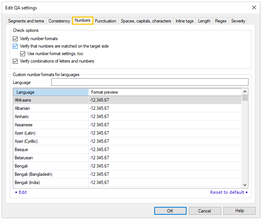
Task: Select the Amharic language row
Action: click(x=127, y=117)
